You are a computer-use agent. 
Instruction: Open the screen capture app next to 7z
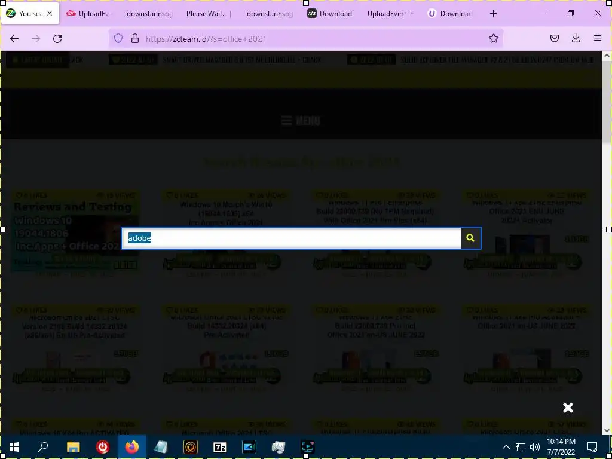tap(249, 447)
